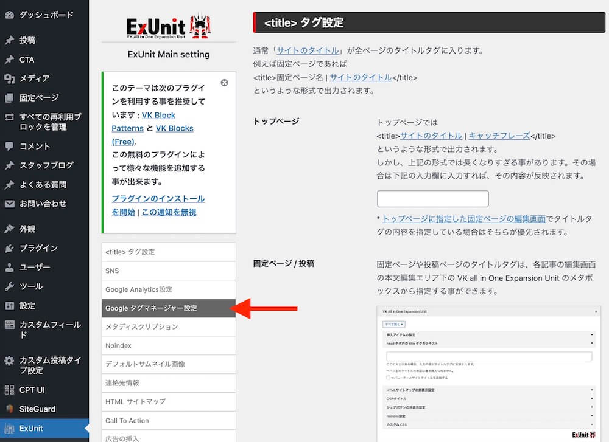This screenshot has height=442, width=609.
Task: Open よくある質問 in the admin menu
Action: (x=44, y=185)
